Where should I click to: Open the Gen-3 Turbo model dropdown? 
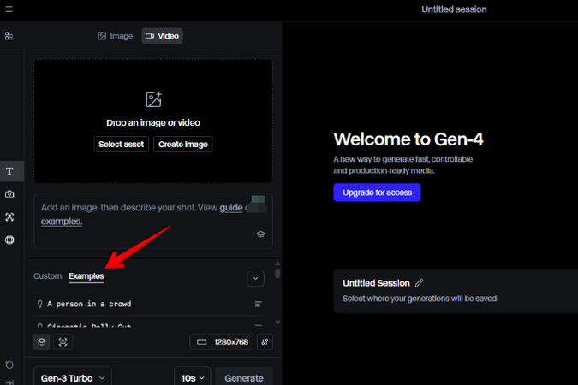[x=73, y=378]
